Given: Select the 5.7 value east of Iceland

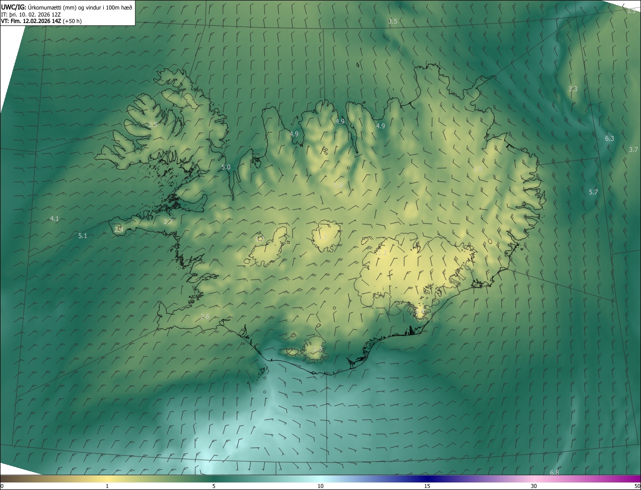Looking at the screenshot, I should click(x=593, y=192).
